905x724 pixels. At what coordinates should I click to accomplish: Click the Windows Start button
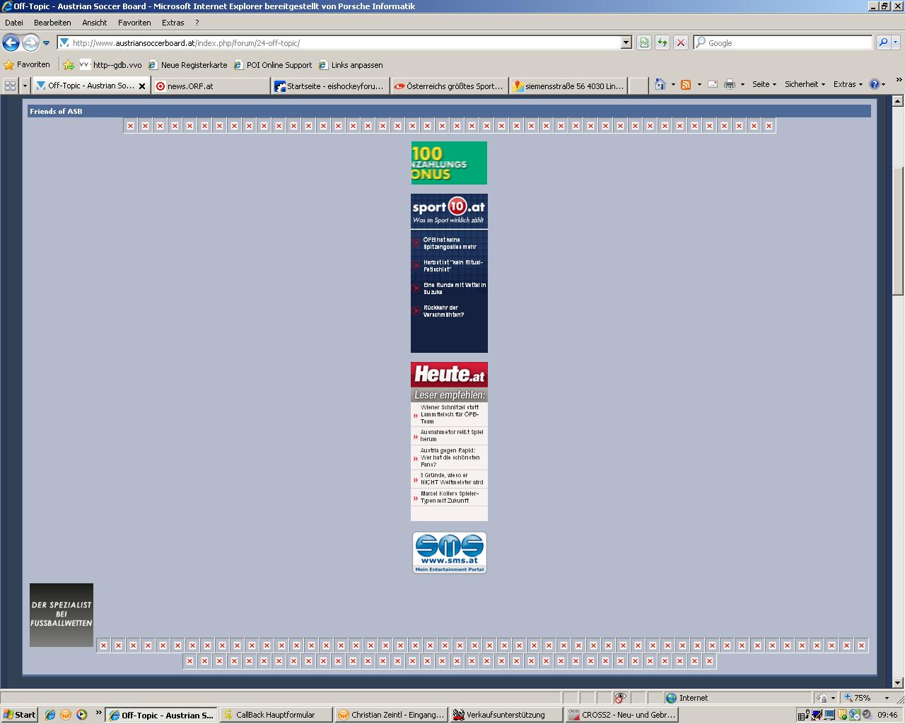(20, 715)
